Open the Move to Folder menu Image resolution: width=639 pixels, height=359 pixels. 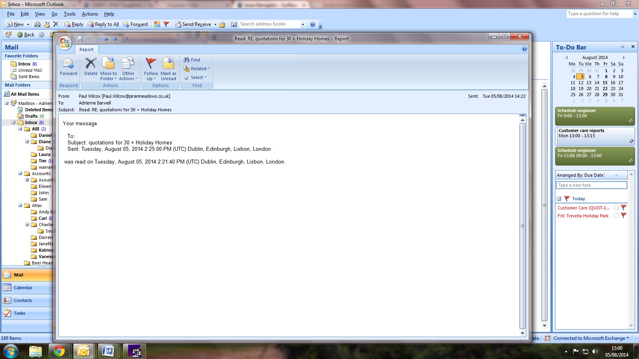109,69
